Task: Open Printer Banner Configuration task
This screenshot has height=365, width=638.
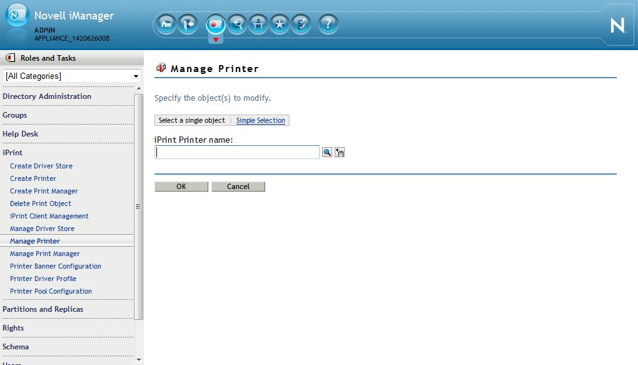Action: (x=55, y=267)
